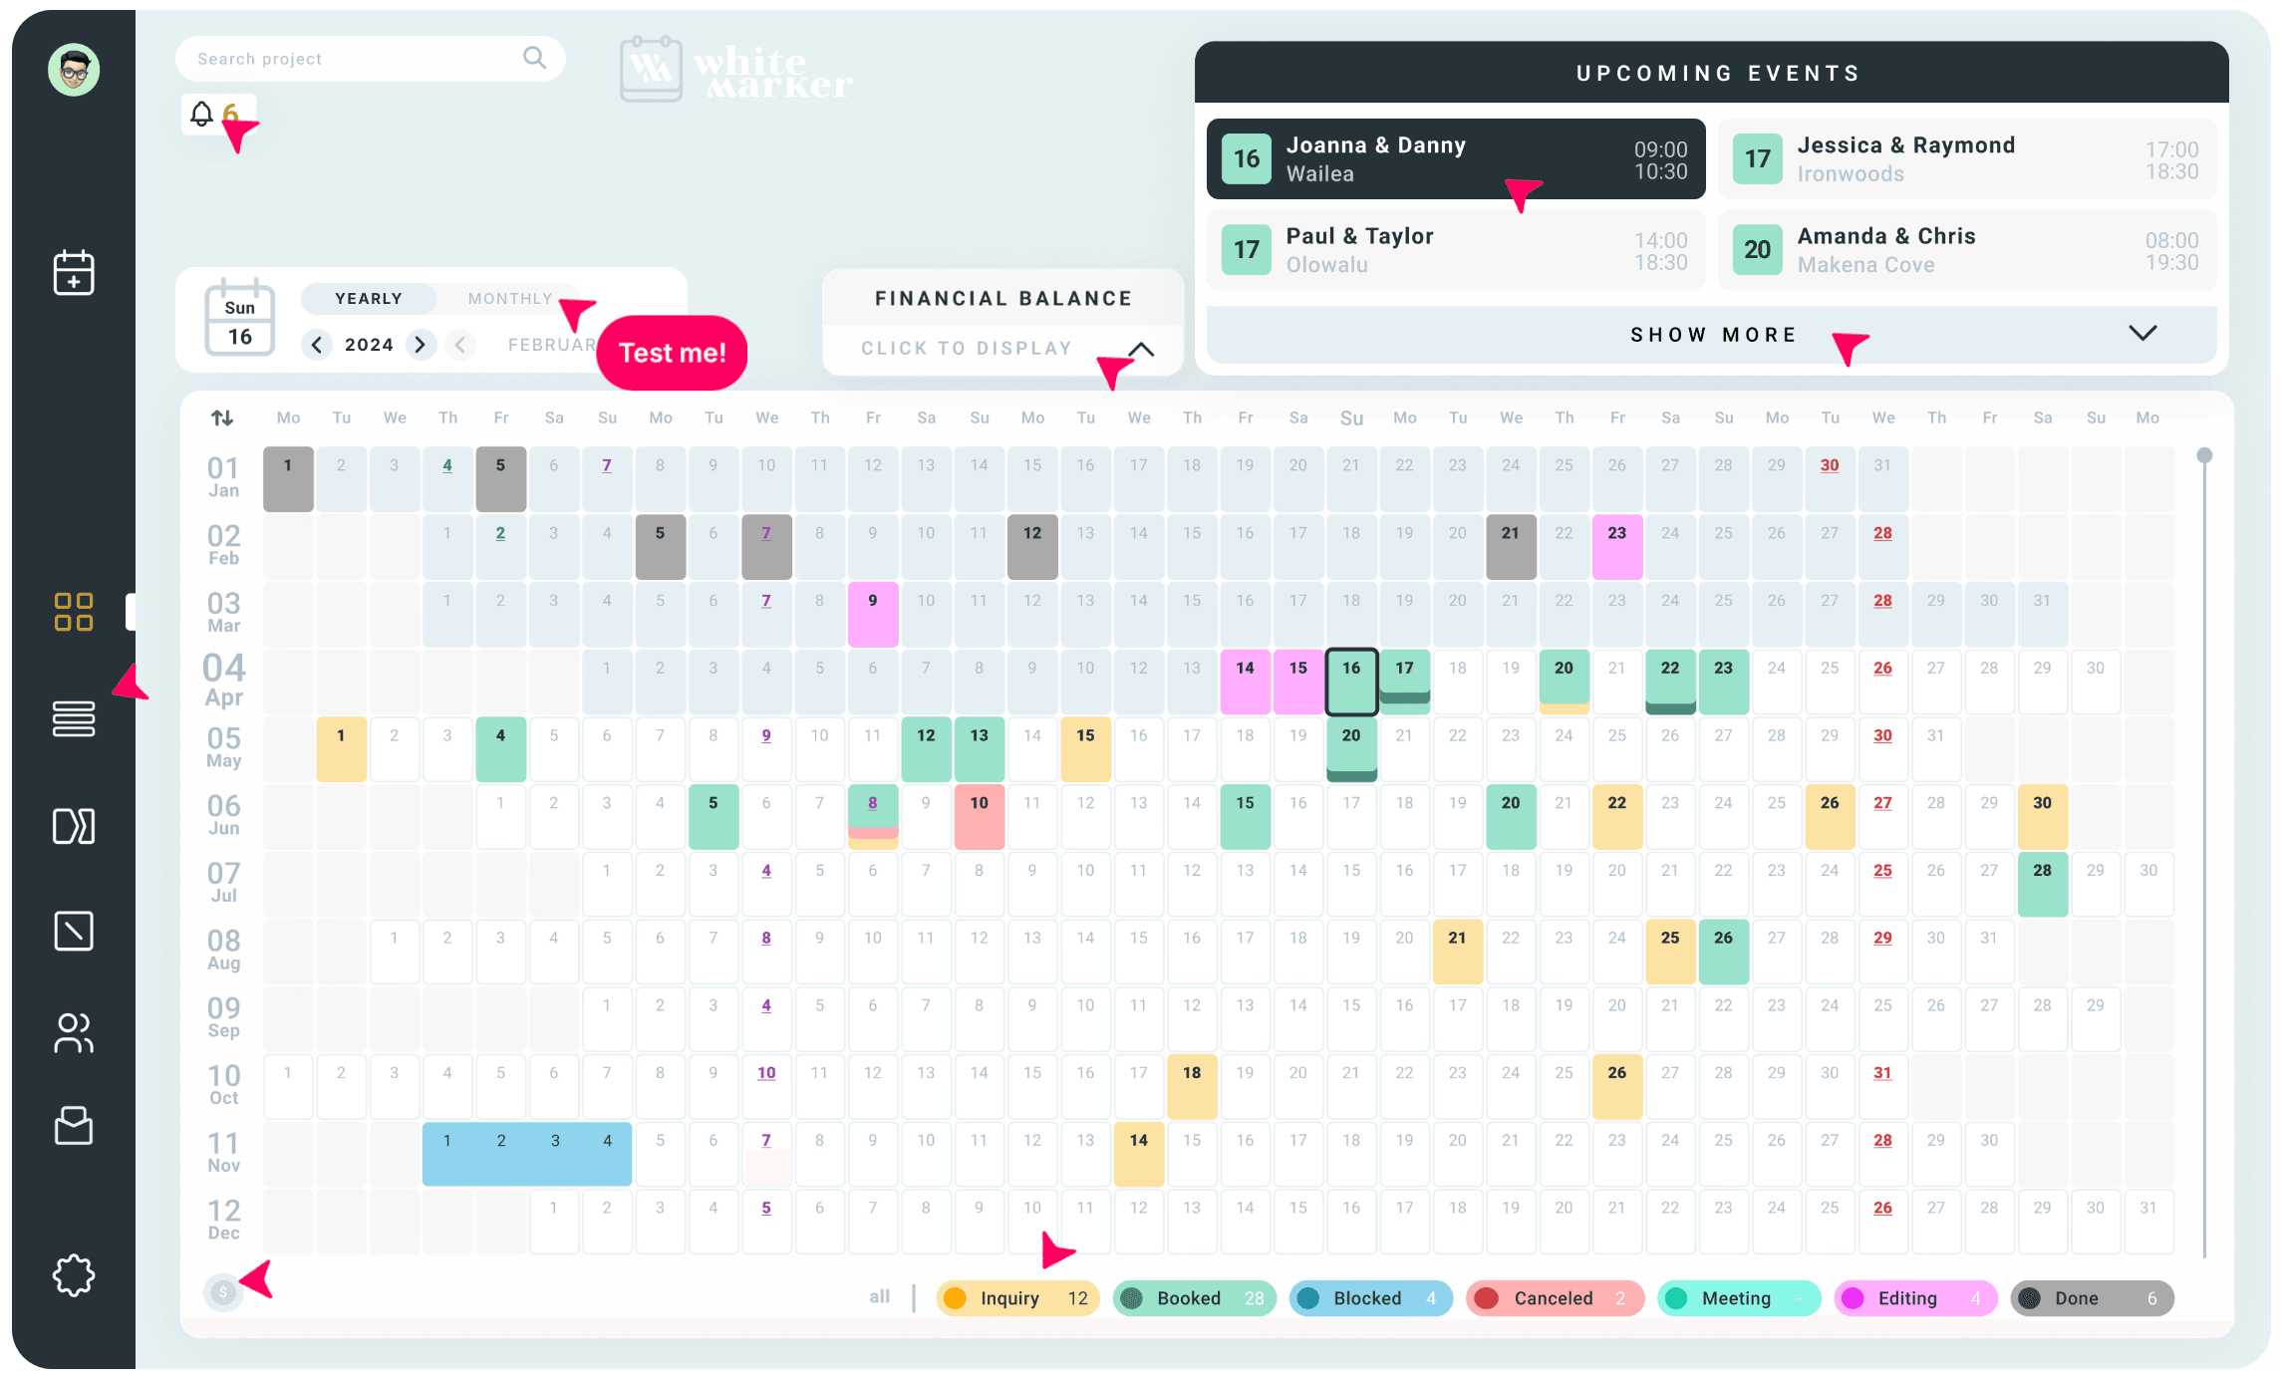2282x1381 pixels.
Task: Open the dashboard grid icon in sidebar
Action: click(x=74, y=612)
